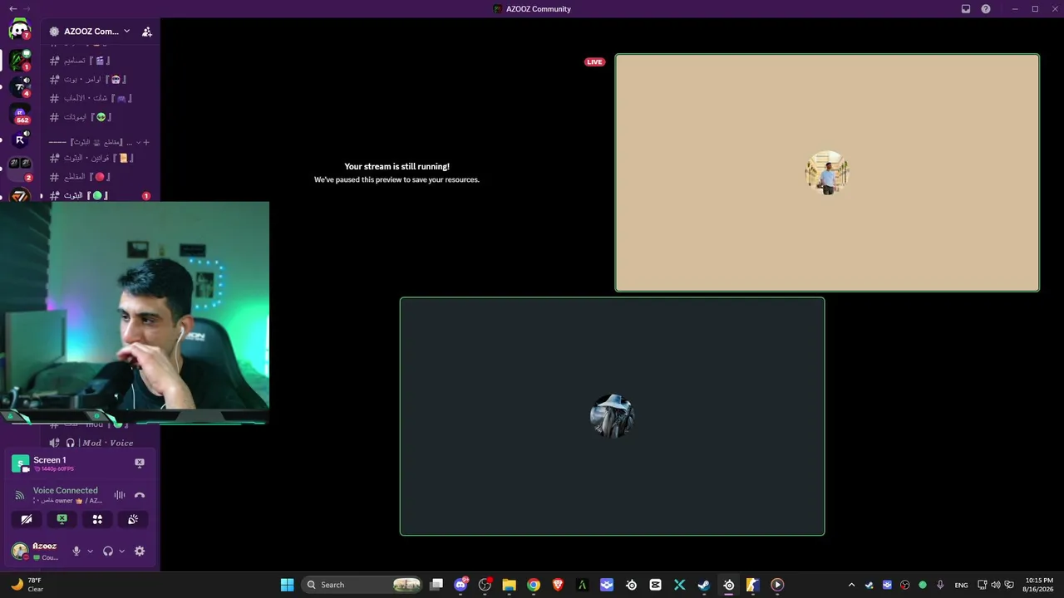Open noise suppression waveform icon

(x=120, y=495)
